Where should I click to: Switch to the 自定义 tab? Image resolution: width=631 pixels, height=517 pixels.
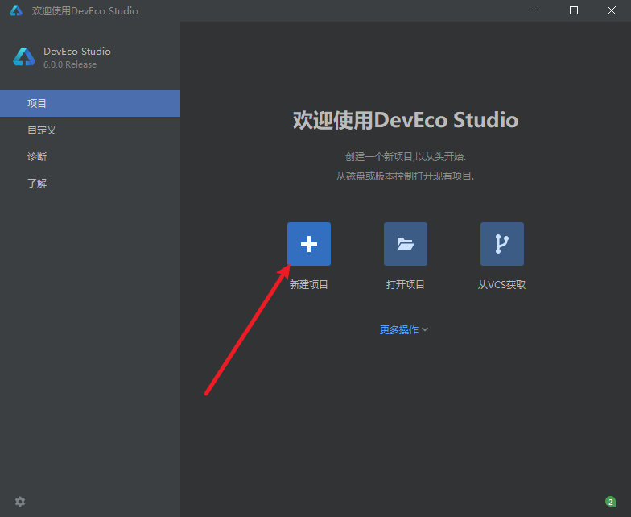[x=90, y=130]
